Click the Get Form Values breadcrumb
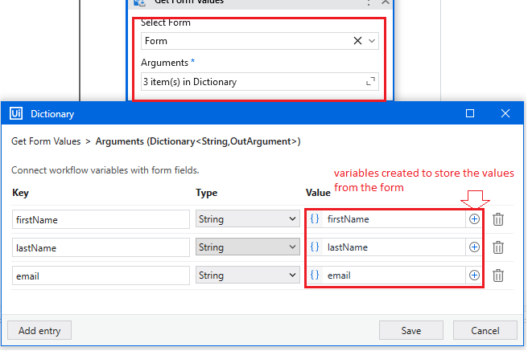This screenshot has width=528, height=351. pos(46,141)
